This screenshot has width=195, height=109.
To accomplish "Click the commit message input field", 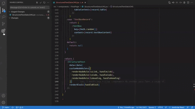I will click(x=30, y=7).
